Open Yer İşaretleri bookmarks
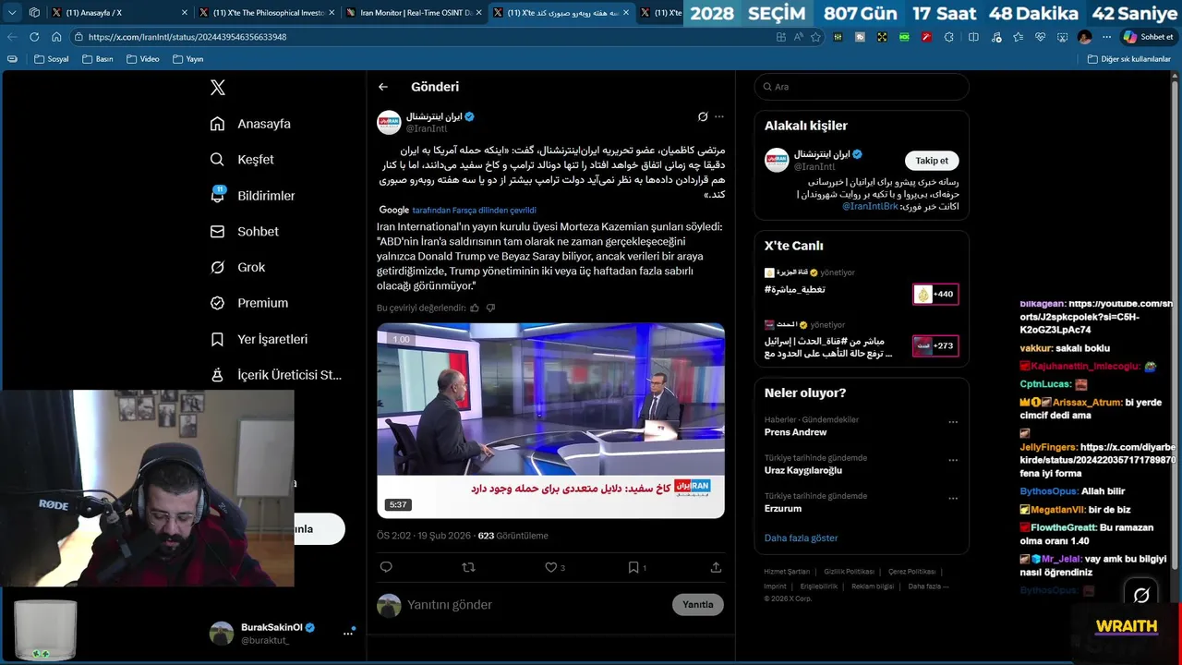The height and width of the screenshot is (665, 1182). (259, 339)
